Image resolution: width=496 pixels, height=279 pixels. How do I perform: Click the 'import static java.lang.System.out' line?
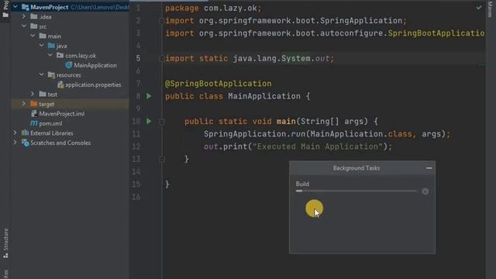[x=250, y=59]
